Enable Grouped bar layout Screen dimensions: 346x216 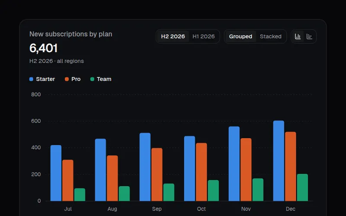click(240, 36)
